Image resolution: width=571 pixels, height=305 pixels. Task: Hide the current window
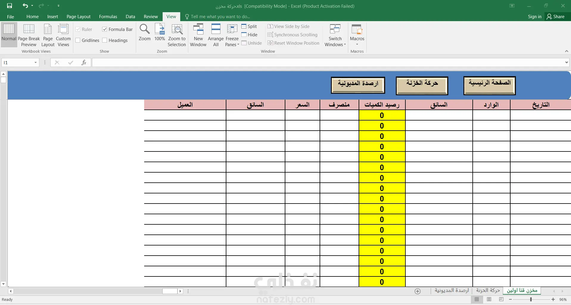point(249,35)
